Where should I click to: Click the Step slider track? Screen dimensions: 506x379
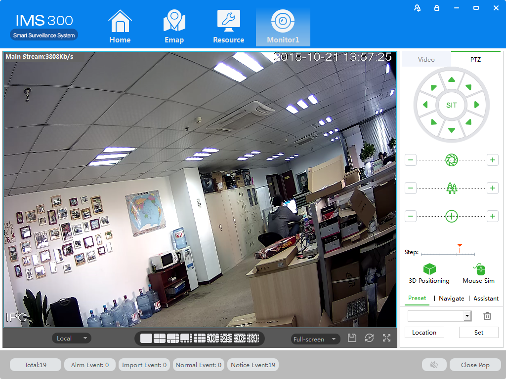pyautogui.click(x=448, y=254)
